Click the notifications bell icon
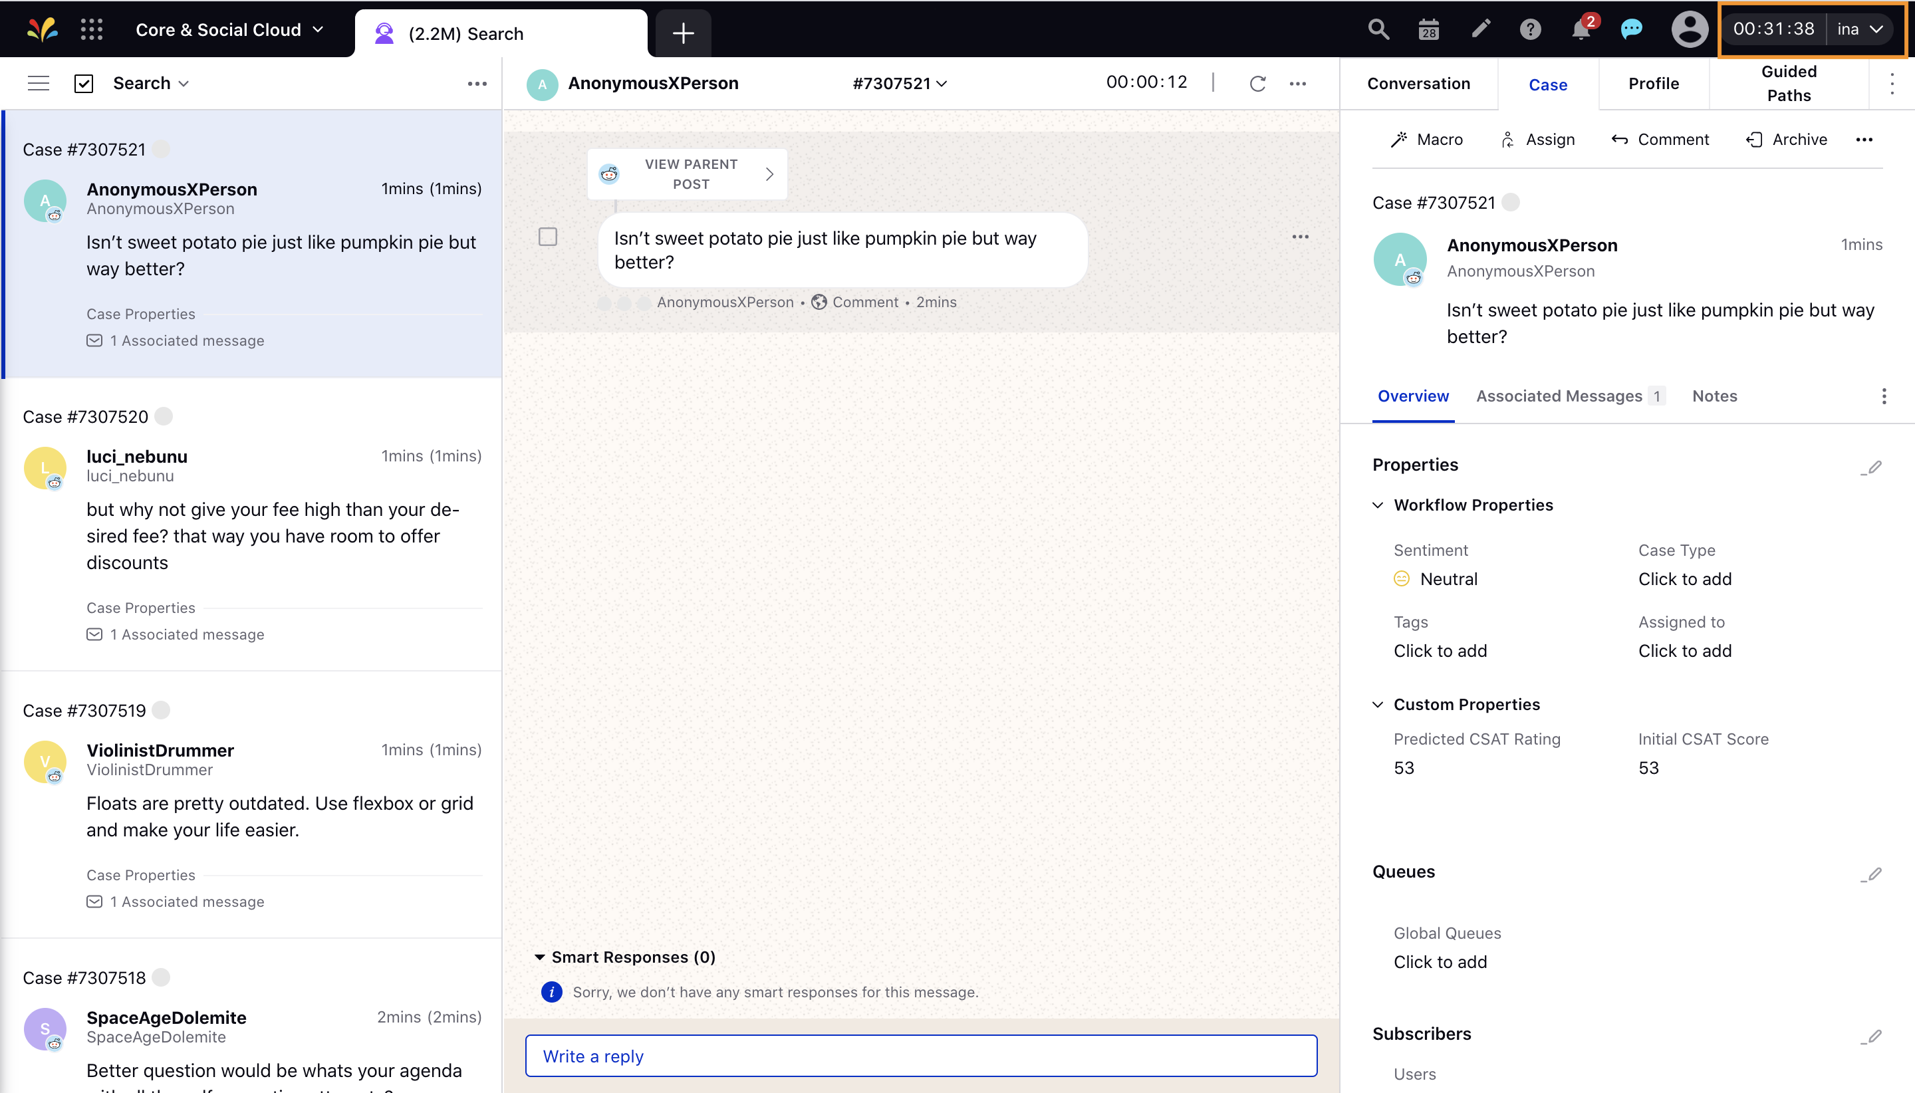The image size is (1915, 1093). [1581, 29]
